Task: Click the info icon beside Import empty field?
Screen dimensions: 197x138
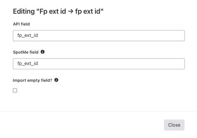Action: point(56,80)
